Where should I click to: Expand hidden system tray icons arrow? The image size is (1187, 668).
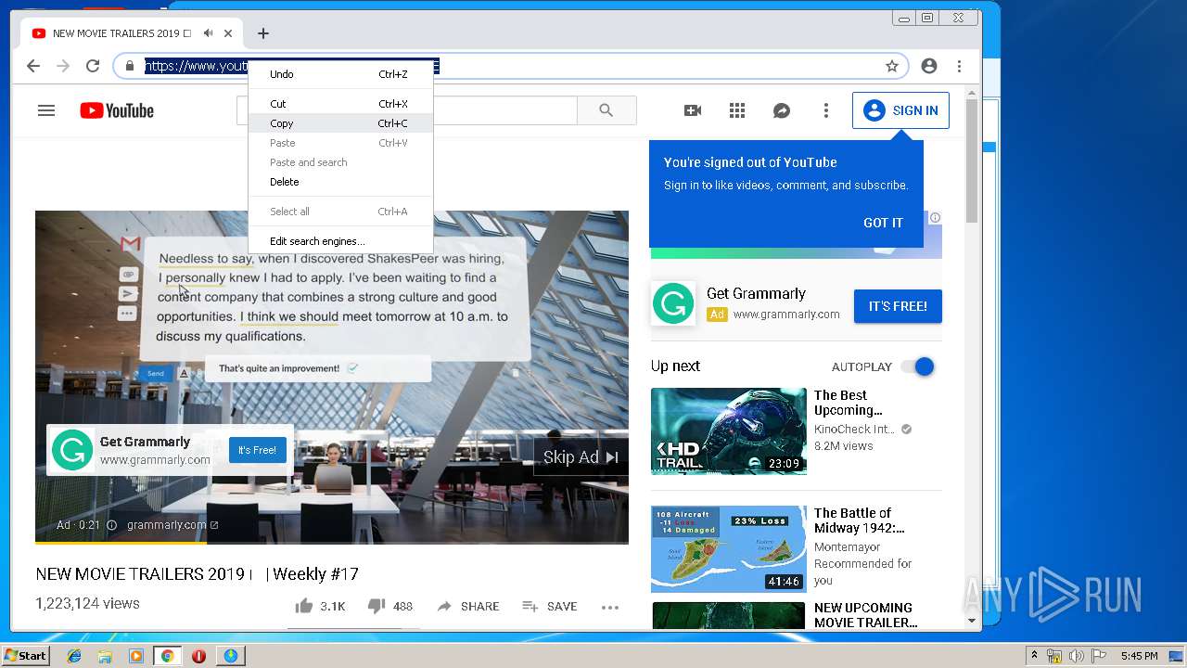click(x=1034, y=656)
